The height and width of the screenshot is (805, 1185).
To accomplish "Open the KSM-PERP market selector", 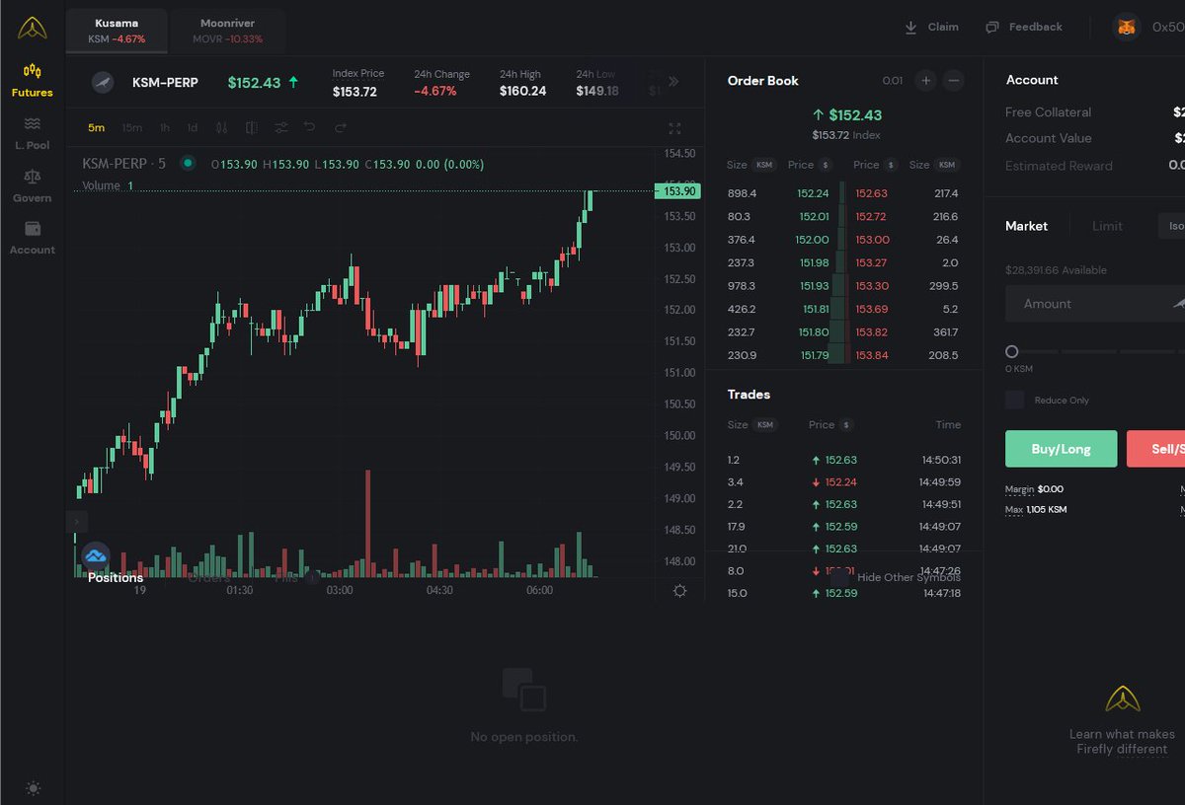I will [165, 83].
